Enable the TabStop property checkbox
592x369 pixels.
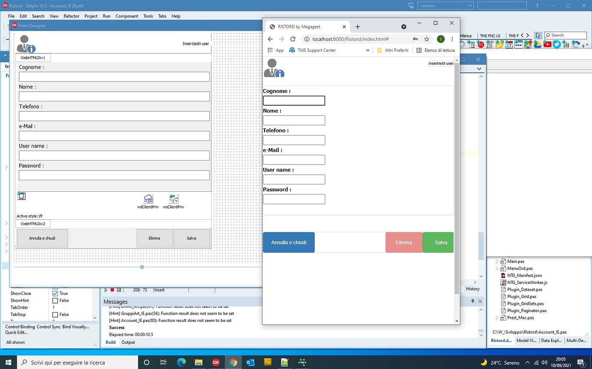coord(55,315)
